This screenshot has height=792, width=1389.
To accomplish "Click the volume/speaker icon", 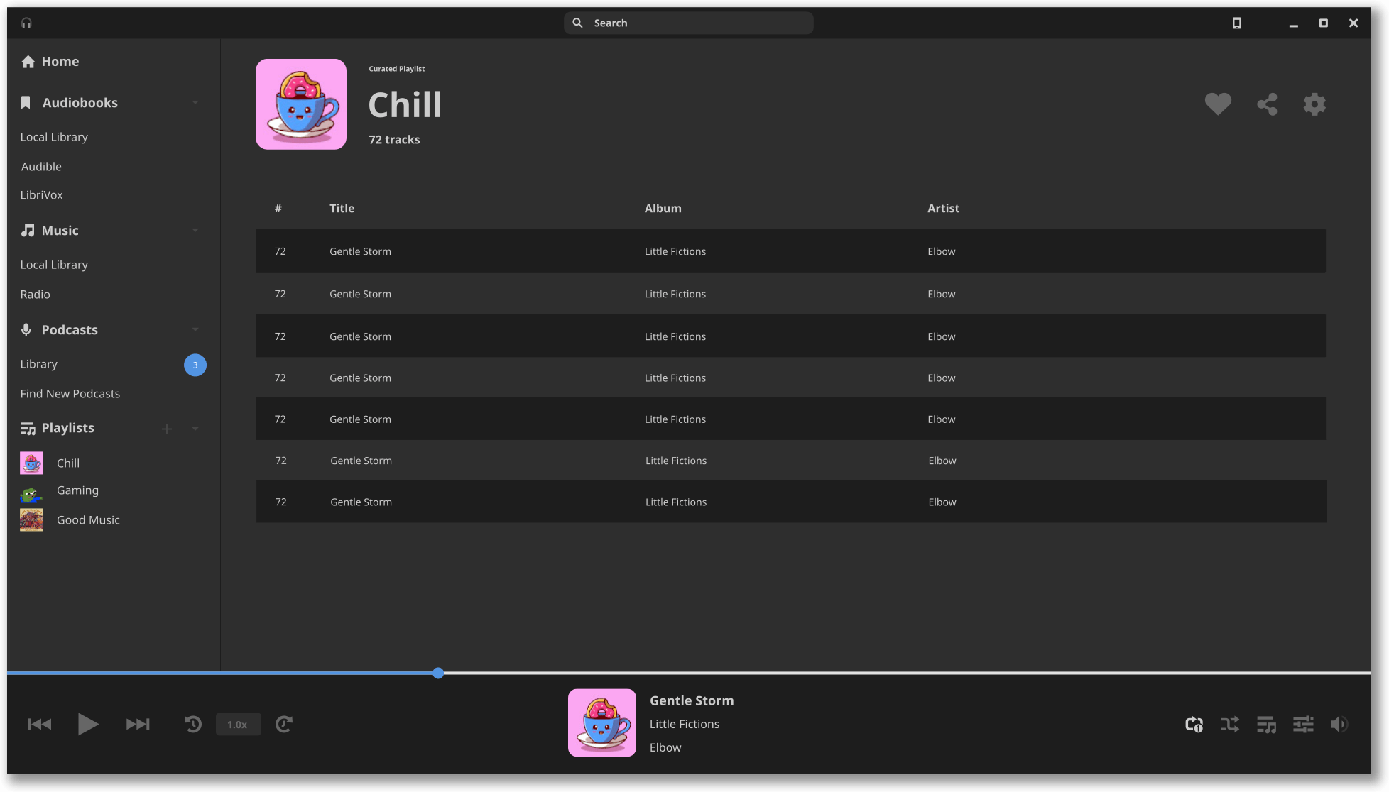I will [x=1339, y=725].
